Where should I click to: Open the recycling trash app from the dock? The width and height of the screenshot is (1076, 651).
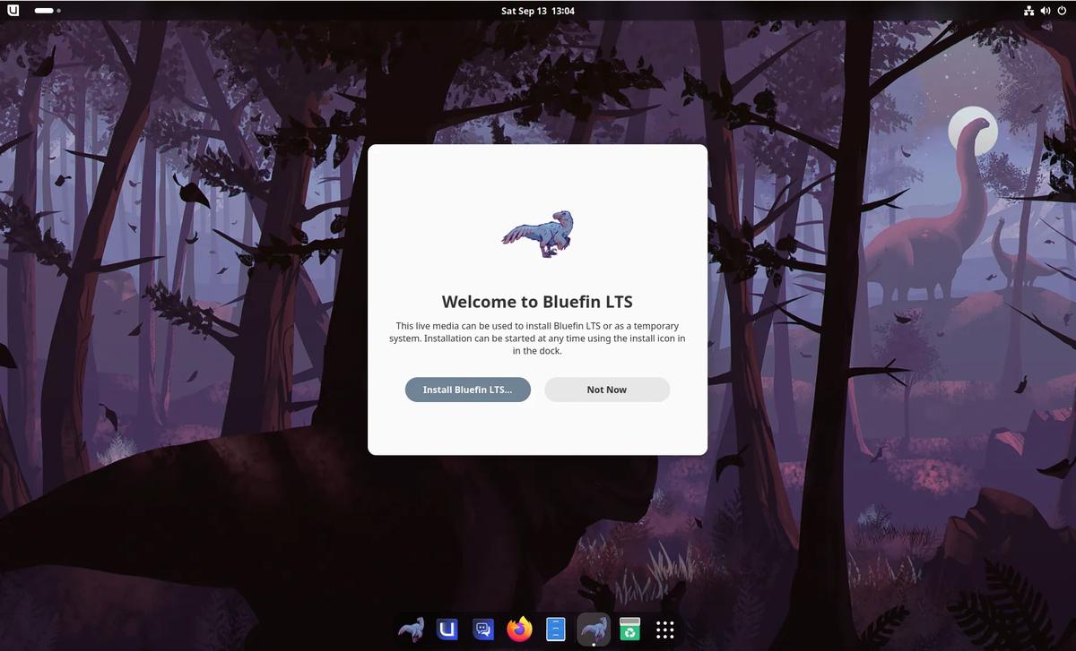point(629,630)
